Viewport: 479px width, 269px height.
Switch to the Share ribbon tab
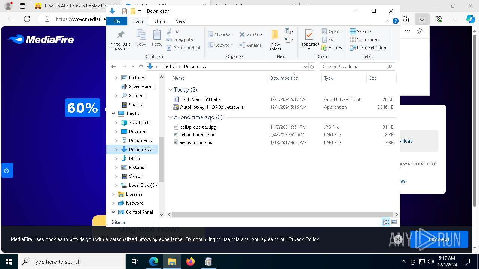pyautogui.click(x=160, y=21)
